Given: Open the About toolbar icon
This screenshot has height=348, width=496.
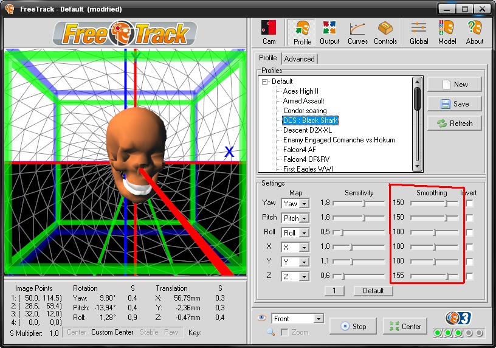Looking at the screenshot, I should (x=475, y=32).
